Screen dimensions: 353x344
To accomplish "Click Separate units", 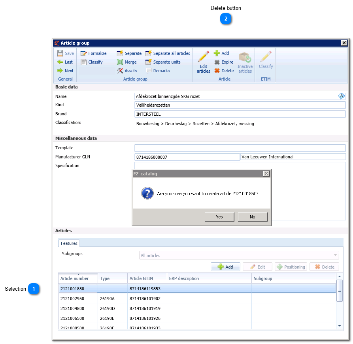I will coord(163,62).
